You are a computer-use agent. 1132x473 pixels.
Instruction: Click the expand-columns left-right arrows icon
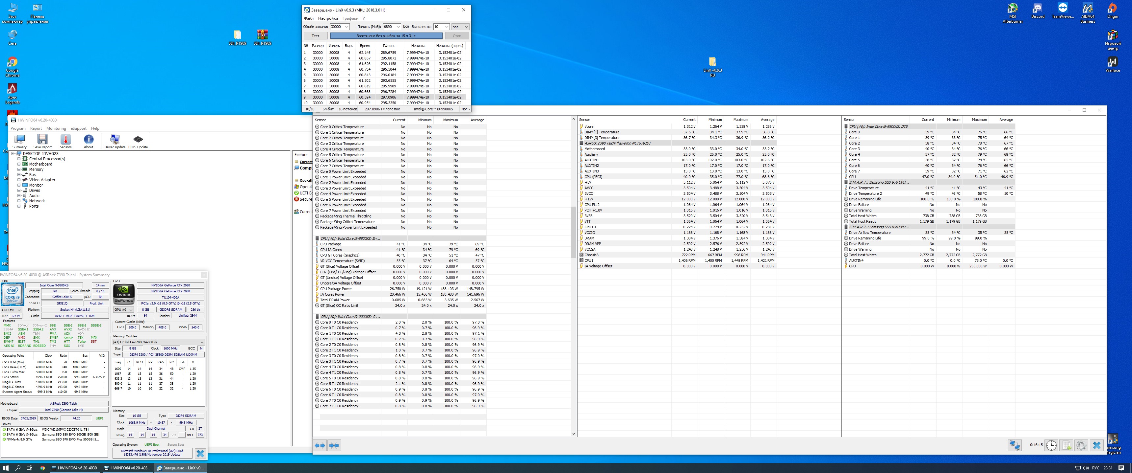point(320,445)
